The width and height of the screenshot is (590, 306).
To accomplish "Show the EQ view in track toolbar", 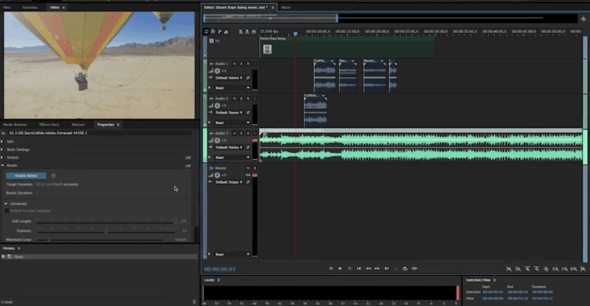I will (226, 31).
